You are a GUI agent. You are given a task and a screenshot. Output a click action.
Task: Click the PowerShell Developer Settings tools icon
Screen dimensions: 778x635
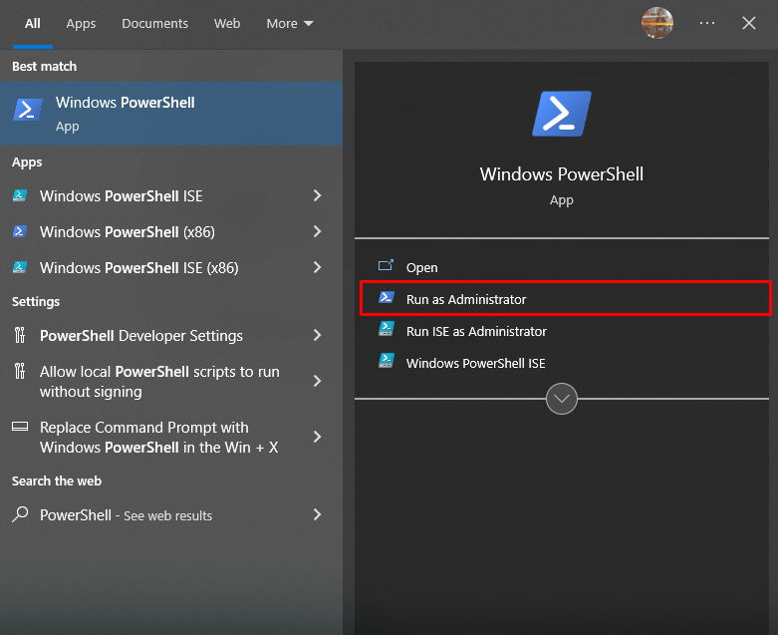(20, 335)
